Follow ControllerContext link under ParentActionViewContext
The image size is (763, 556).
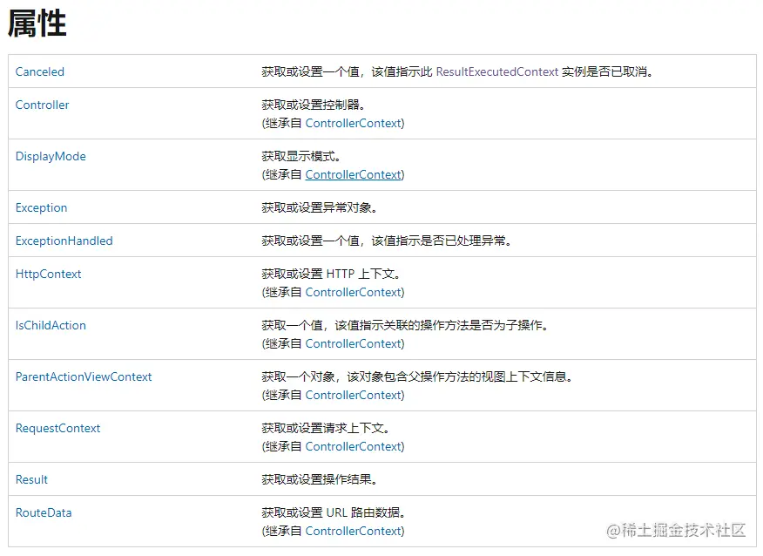(353, 395)
